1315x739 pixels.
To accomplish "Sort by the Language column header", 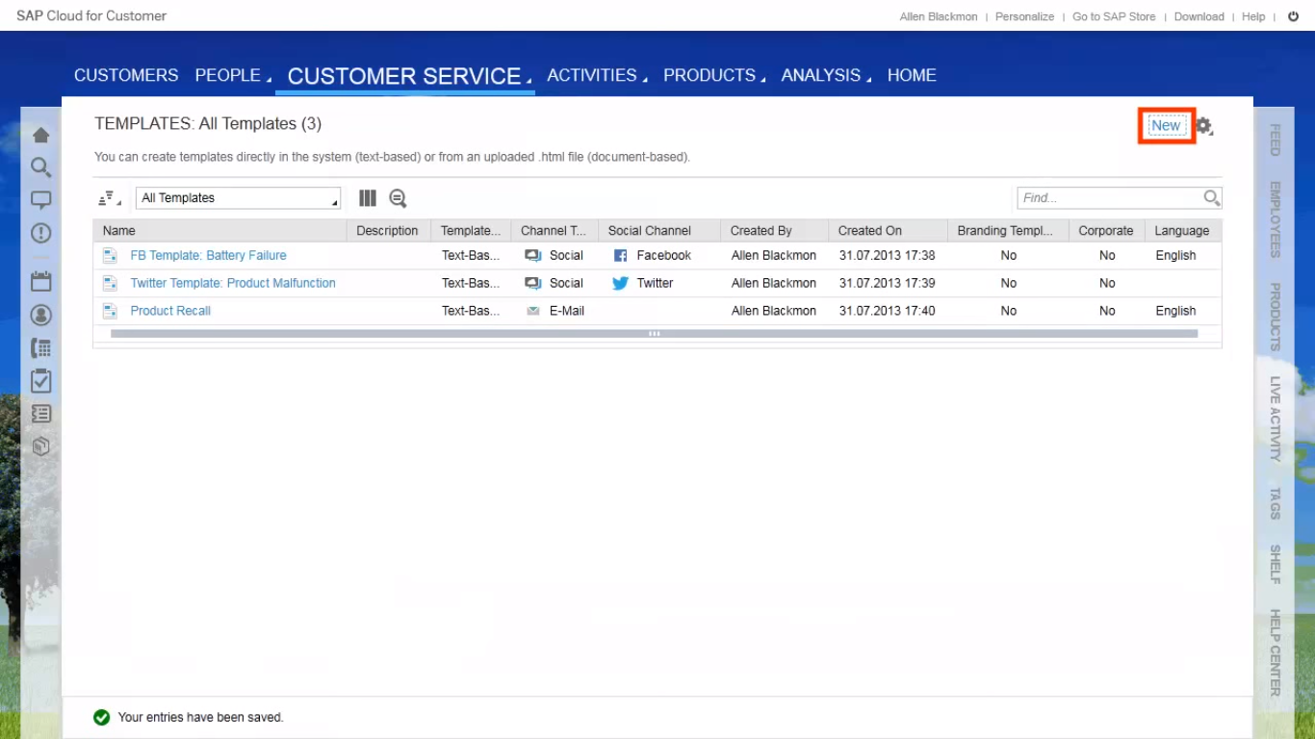I will click(x=1183, y=231).
